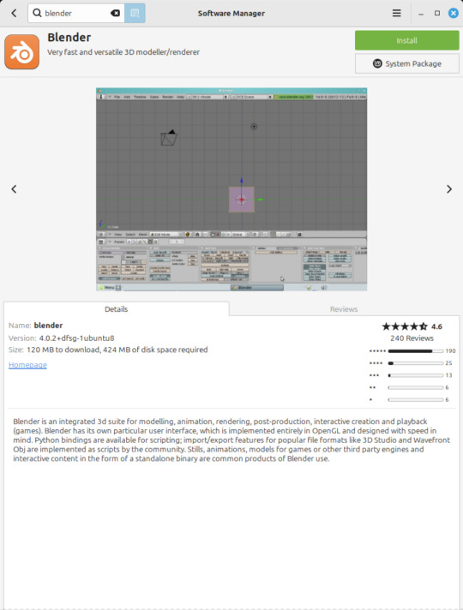Click the Blender app logo icon
463x610 pixels.
pyautogui.click(x=21, y=51)
